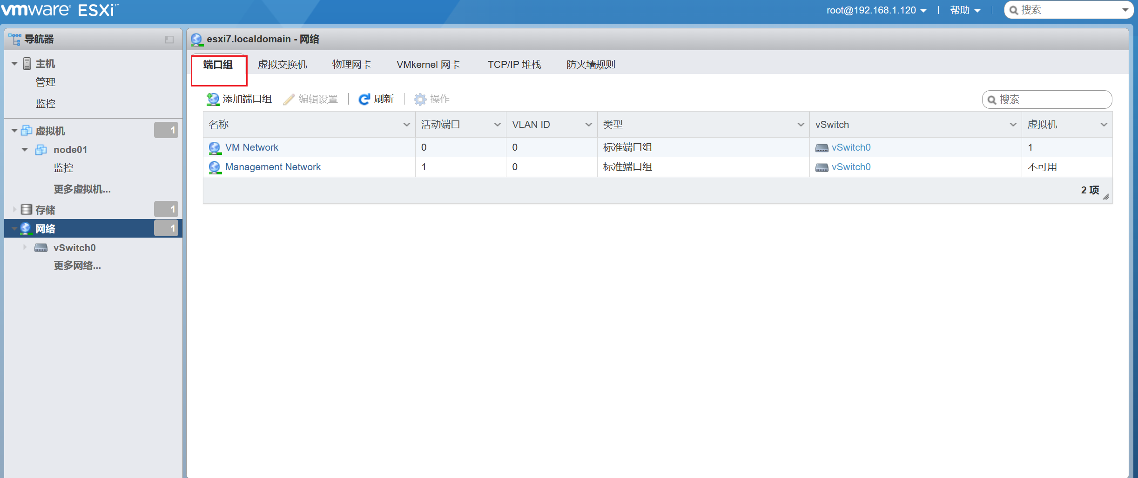1138x478 pixels.
Task: Open the 名称 column dropdown arrow
Action: (406, 125)
